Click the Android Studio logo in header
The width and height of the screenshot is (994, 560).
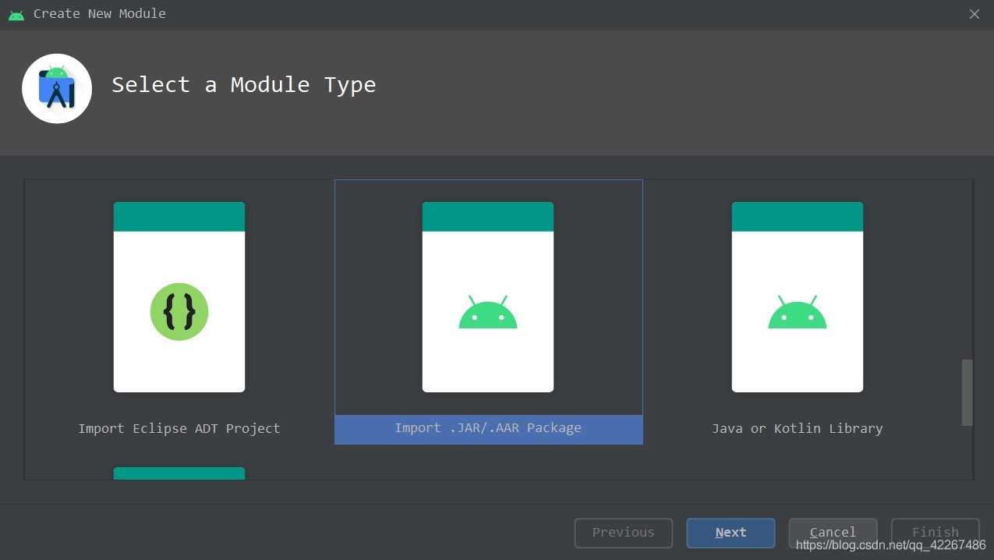point(57,88)
